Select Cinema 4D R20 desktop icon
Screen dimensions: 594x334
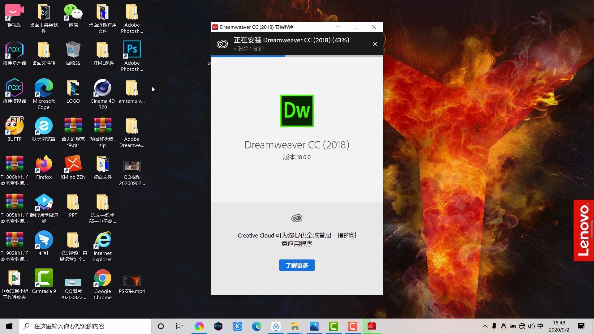102,94
